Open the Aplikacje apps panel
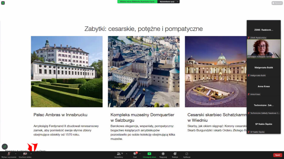This screenshot has width=284, height=159. point(187,155)
